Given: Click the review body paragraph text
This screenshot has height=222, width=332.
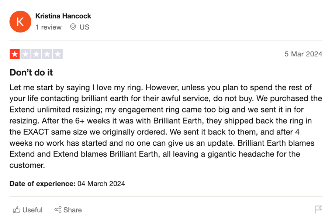Looking at the screenshot, I should tap(166, 126).
